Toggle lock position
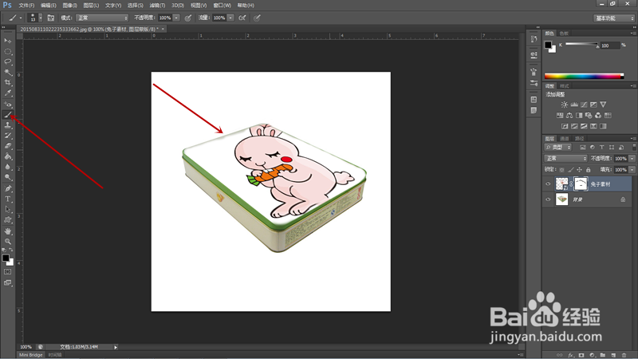Viewport: 638px width, 359px height. click(580, 170)
